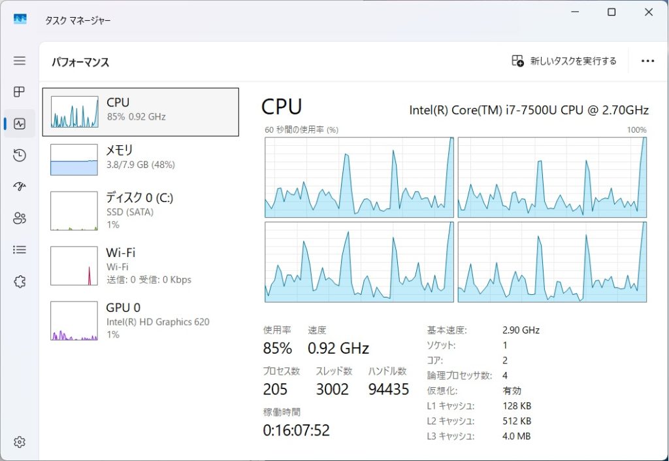Click the uptime value 0:16:07:52

coord(297,430)
